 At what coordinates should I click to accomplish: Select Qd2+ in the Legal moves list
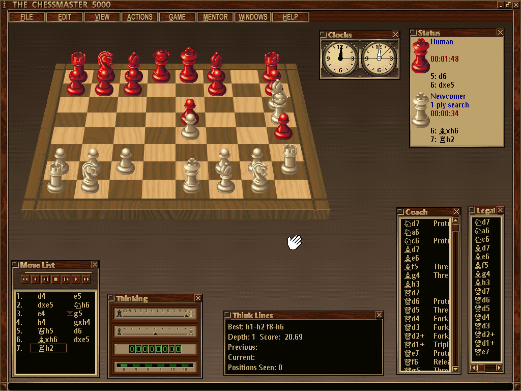pos(484,334)
